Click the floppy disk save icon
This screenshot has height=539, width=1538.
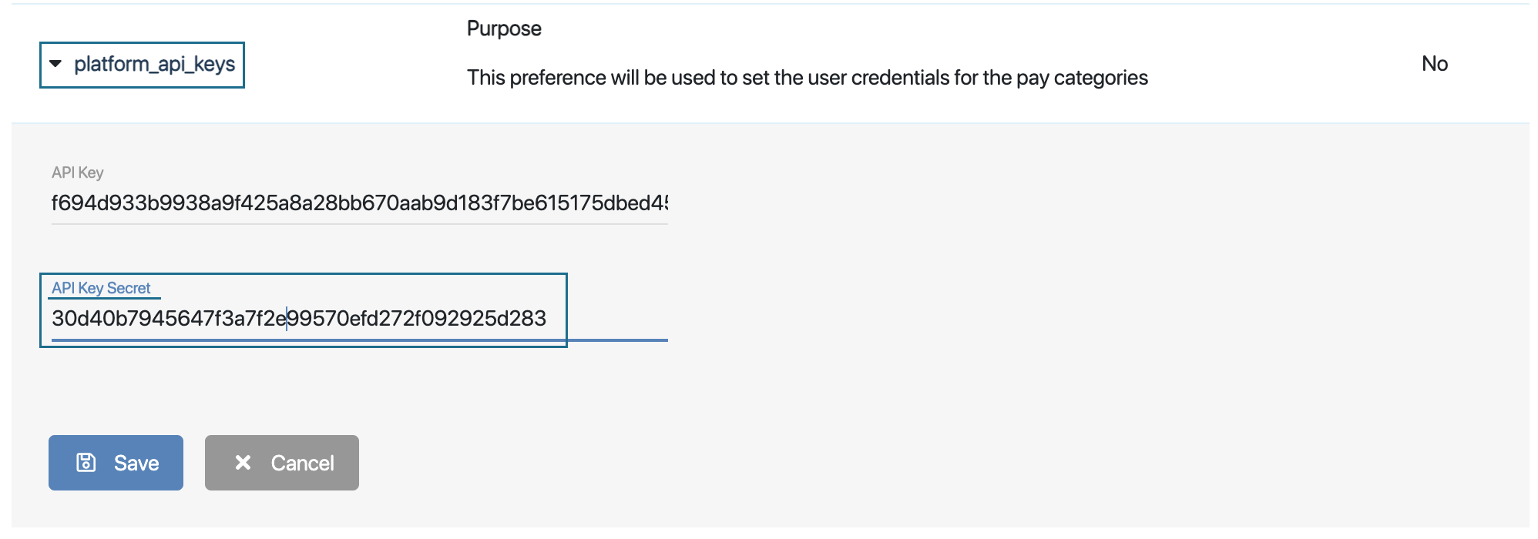coord(86,462)
